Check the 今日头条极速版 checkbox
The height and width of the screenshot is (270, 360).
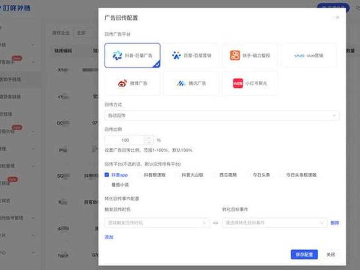(x=282, y=175)
